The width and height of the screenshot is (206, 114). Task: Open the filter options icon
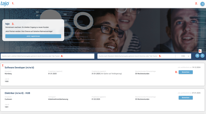(x=197, y=56)
